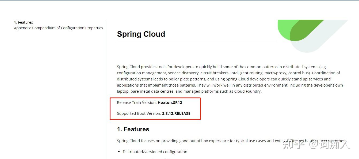This screenshot has width=359, height=159.
Task: Click the paragraph starting "Spring Cloud focuses"
Action: coord(187,141)
